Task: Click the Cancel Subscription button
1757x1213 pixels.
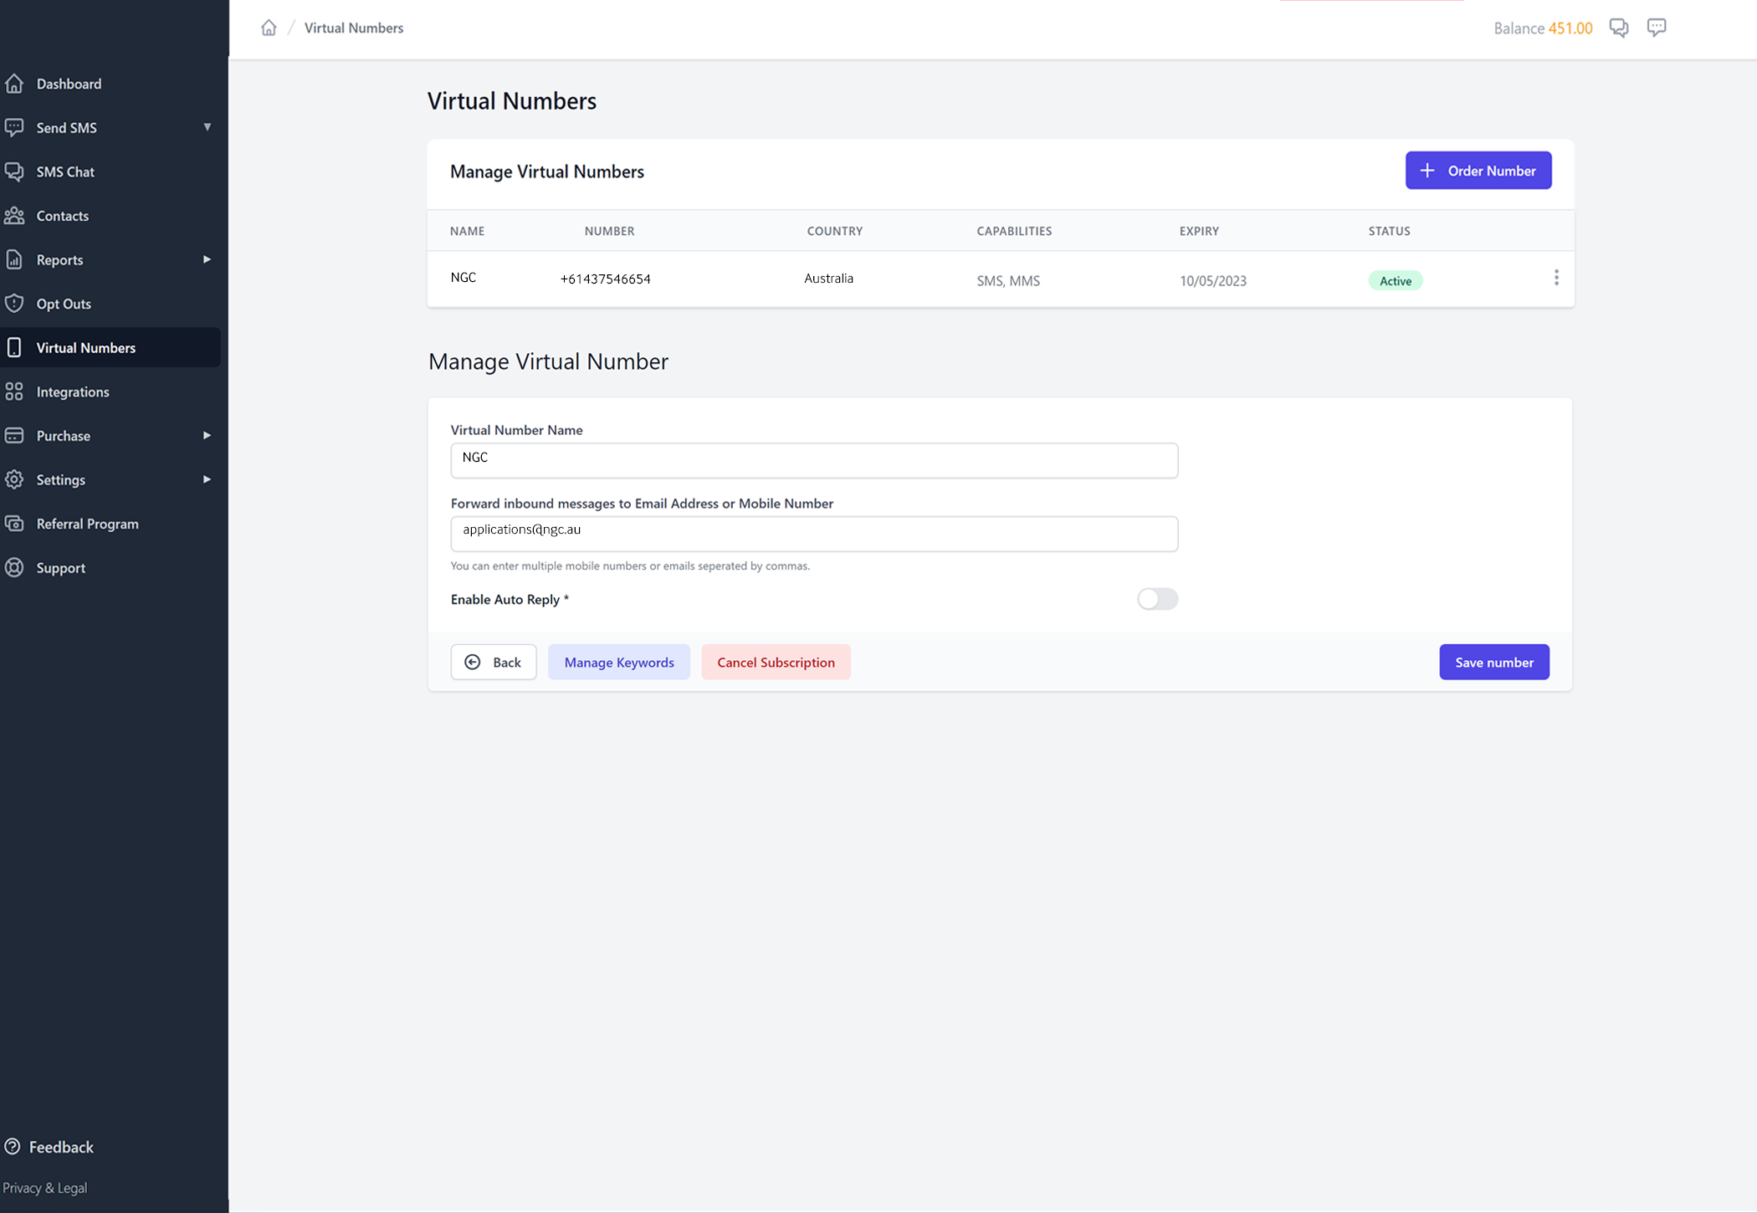Action: point(775,662)
